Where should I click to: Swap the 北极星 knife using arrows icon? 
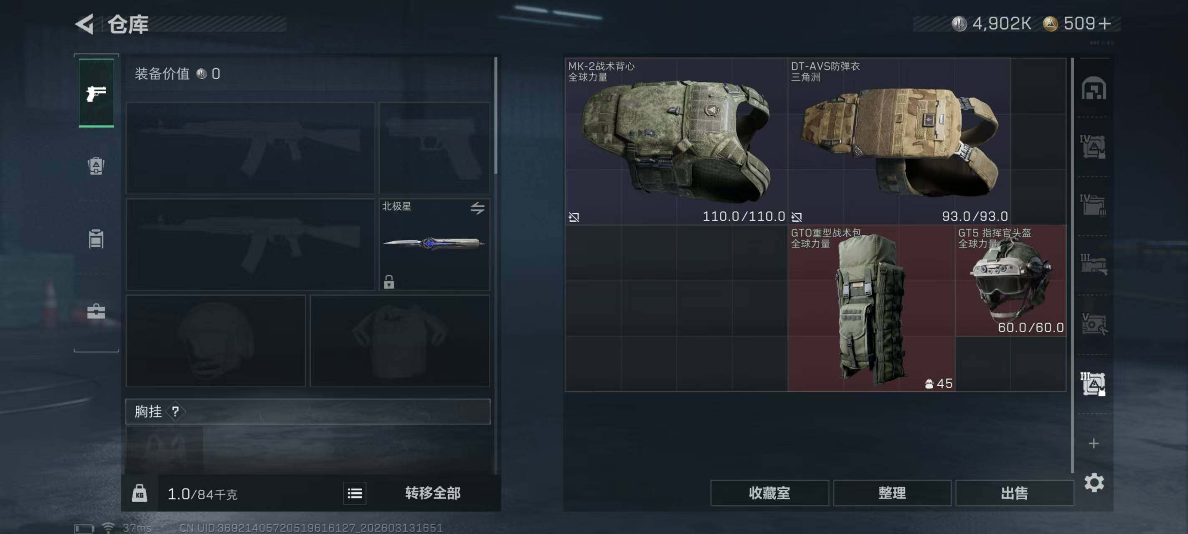477,208
